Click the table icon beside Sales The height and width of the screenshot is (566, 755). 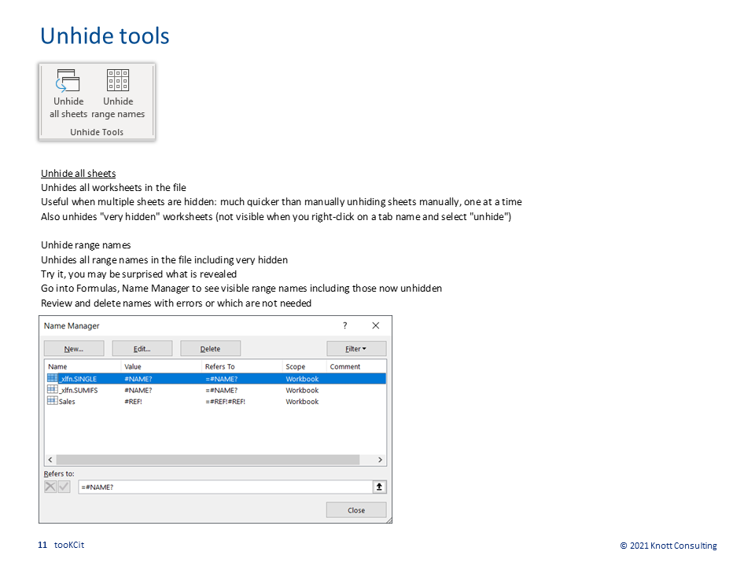pyautogui.click(x=53, y=400)
